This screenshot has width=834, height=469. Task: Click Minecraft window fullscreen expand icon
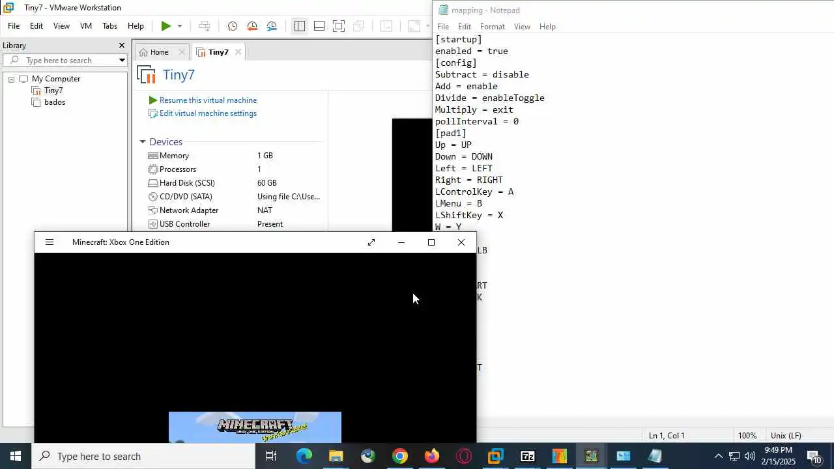pyautogui.click(x=371, y=242)
